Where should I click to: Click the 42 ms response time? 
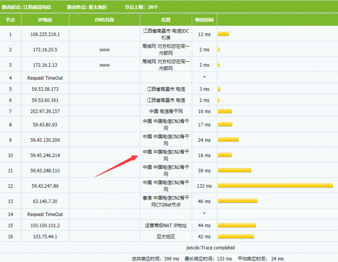204,237
